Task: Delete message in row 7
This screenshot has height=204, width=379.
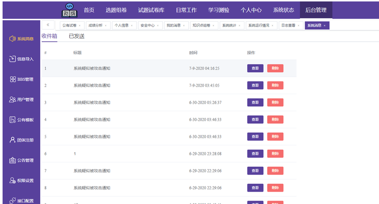Action: [x=275, y=171]
